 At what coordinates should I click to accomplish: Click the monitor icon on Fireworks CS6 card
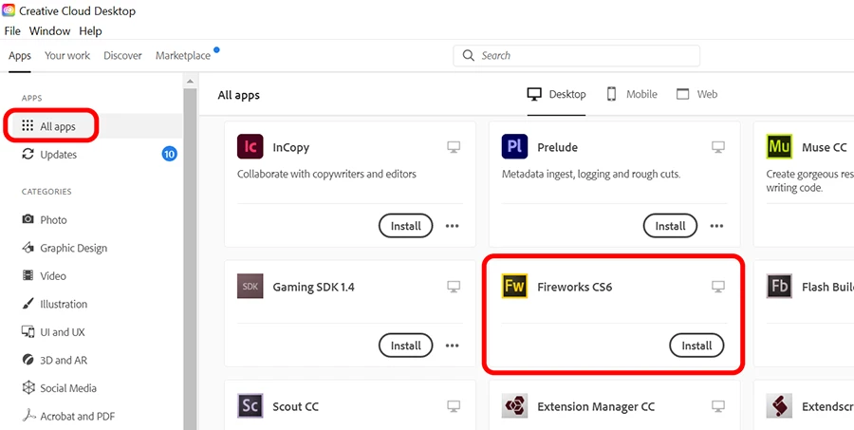[718, 286]
